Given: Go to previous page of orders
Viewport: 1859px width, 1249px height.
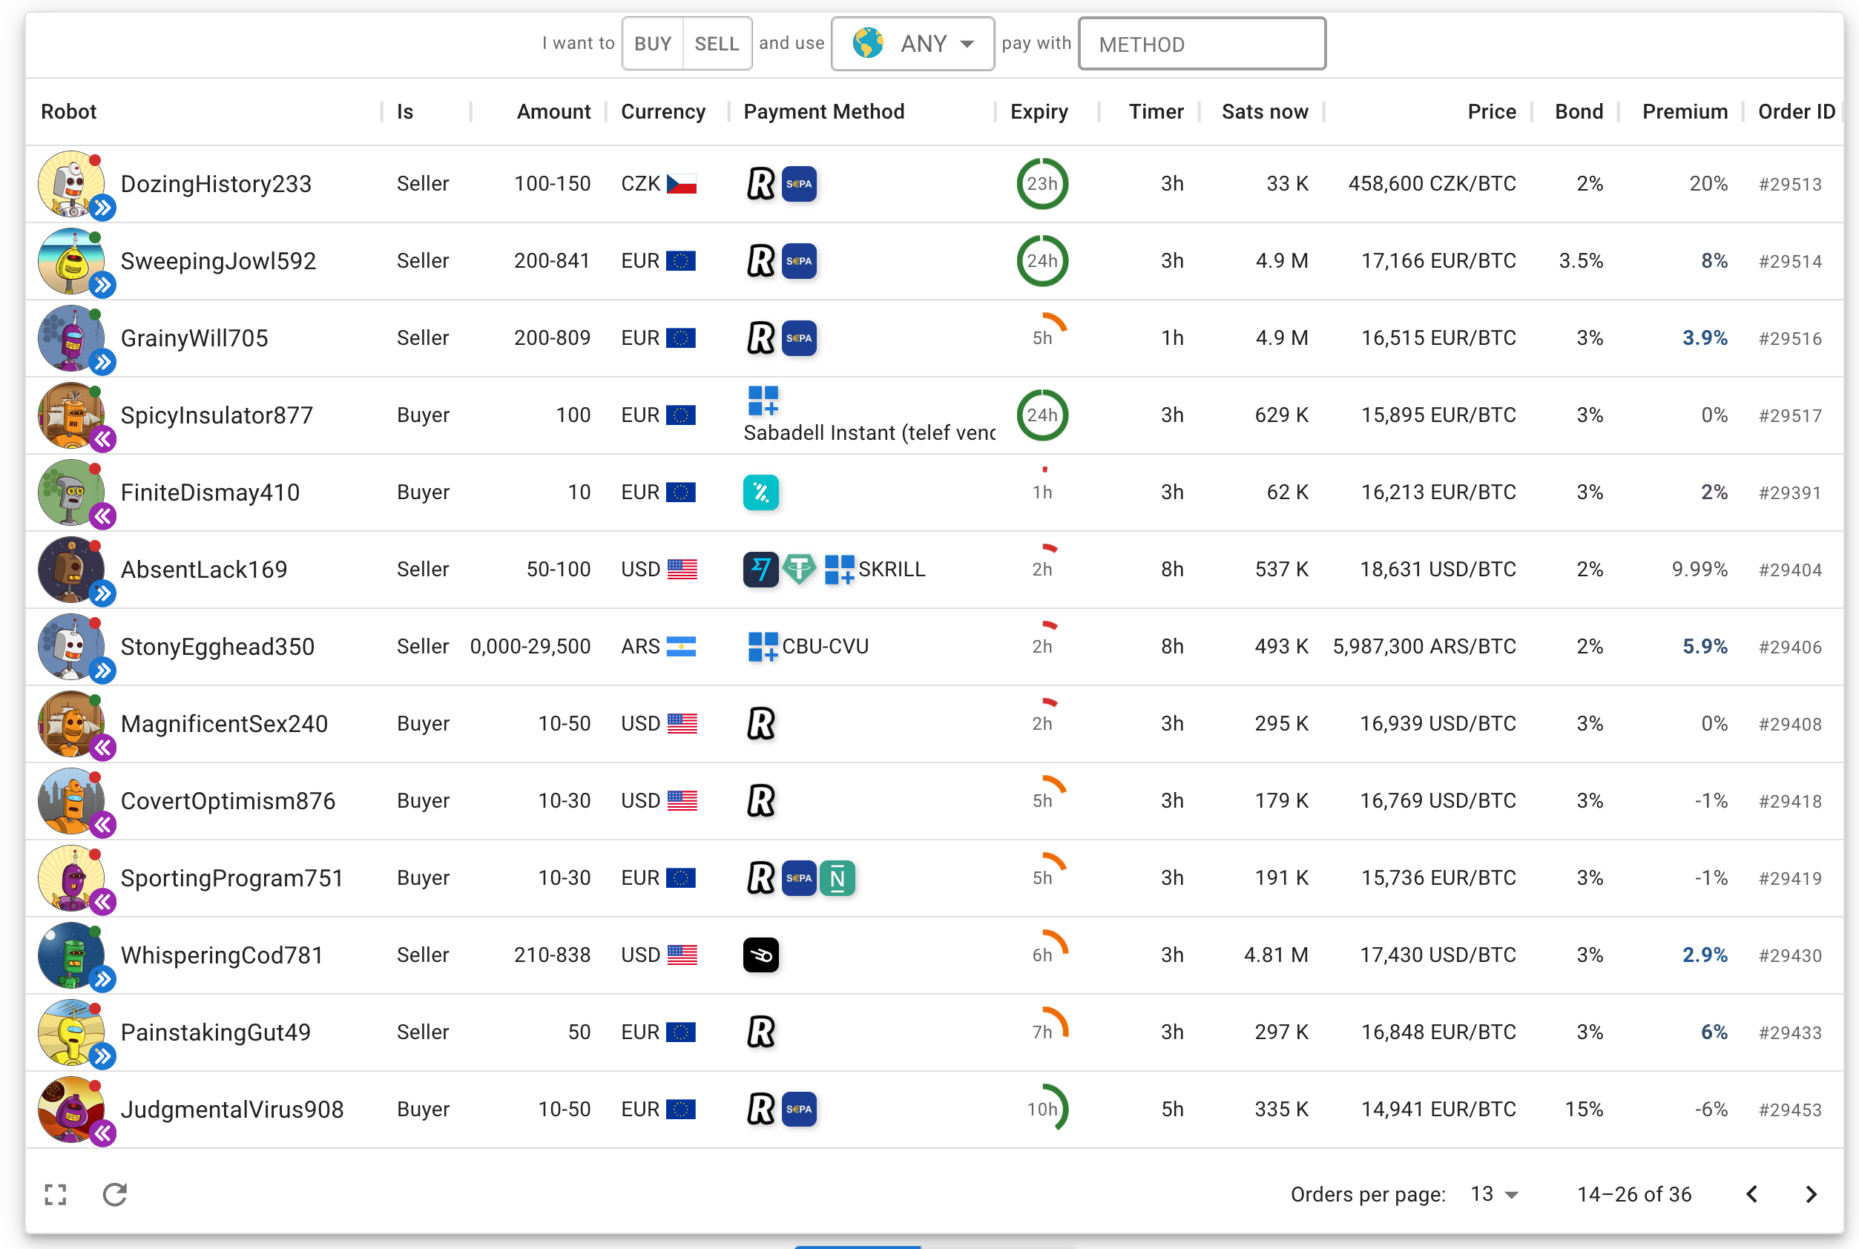Looking at the screenshot, I should pos(1751,1194).
